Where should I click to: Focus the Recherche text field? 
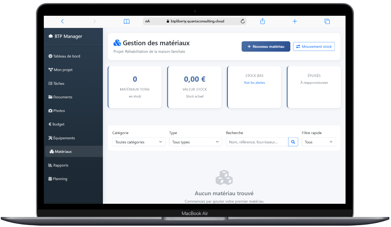[x=257, y=142]
